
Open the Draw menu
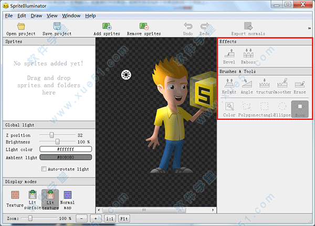[x=36, y=15]
